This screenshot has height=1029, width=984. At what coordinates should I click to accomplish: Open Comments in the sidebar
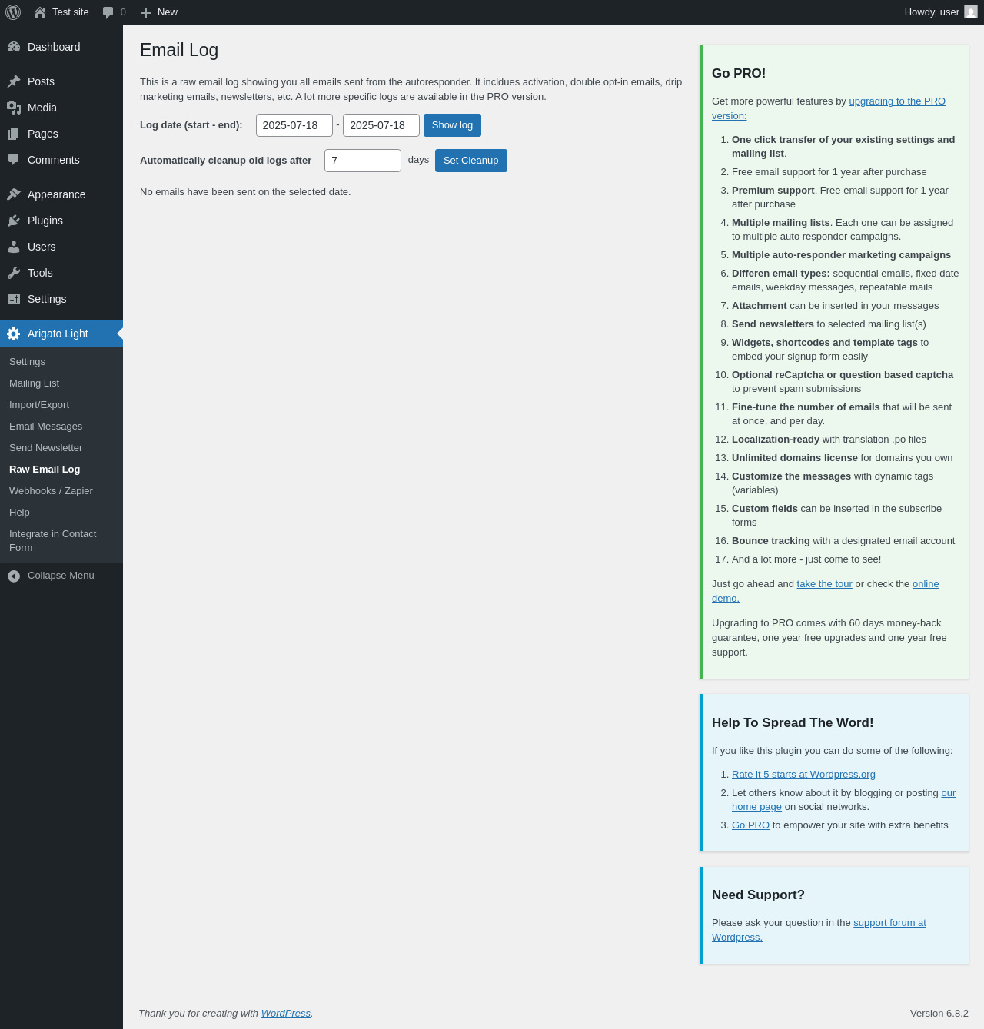coord(54,160)
